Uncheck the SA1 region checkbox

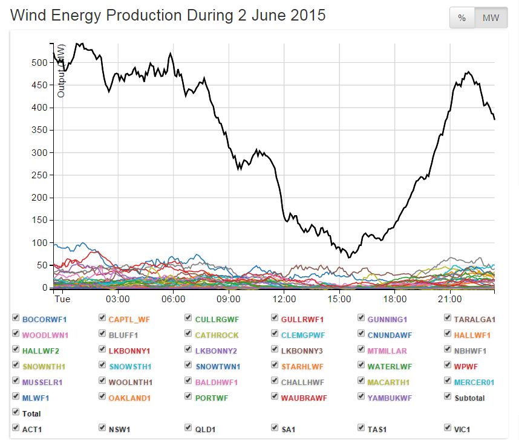tap(275, 429)
